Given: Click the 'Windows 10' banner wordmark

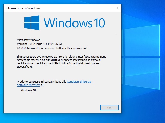Looking at the screenshot, I should click(x=74, y=23).
